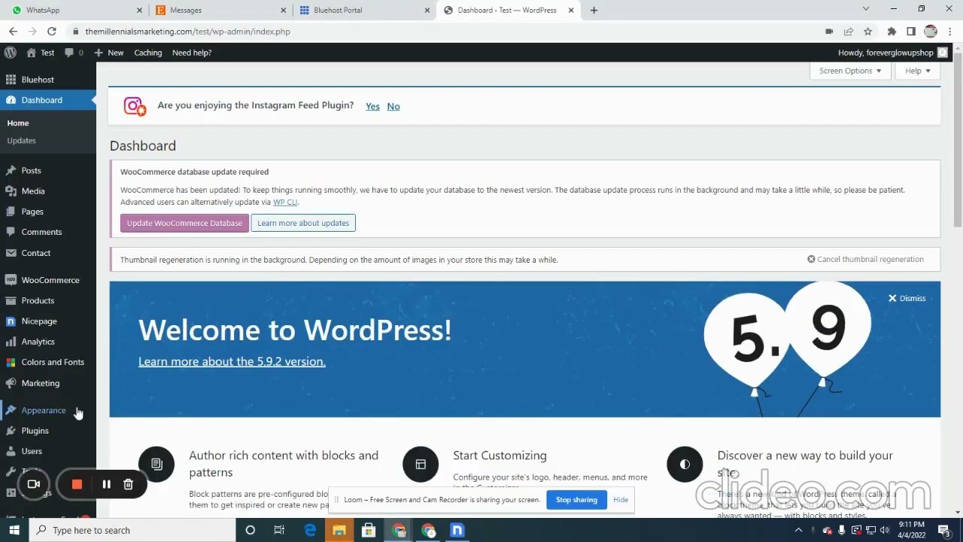Open Need help? in admin bar
The width and height of the screenshot is (963, 542).
[192, 53]
